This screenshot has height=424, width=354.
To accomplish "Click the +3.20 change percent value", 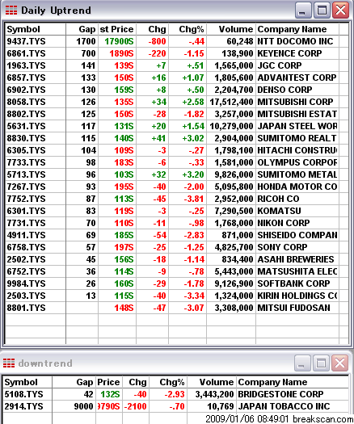I will coord(193,174).
